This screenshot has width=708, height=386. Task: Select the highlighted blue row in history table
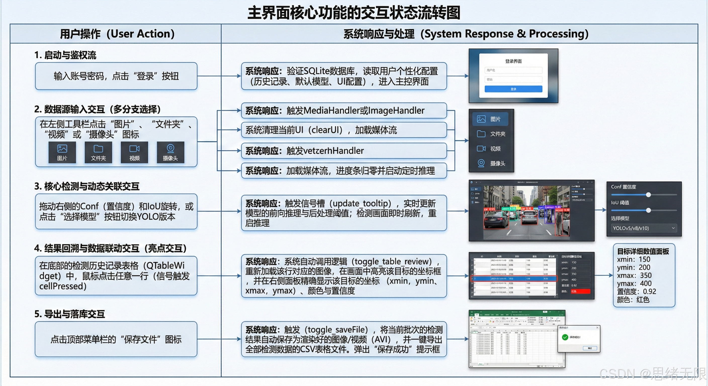click(x=514, y=279)
